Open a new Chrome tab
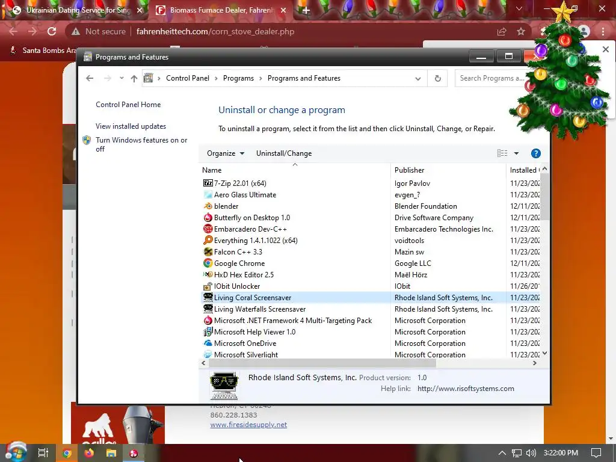 (x=306, y=11)
